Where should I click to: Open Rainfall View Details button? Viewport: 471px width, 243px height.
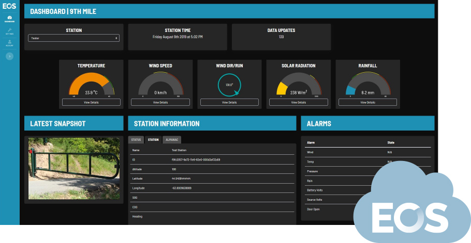367,102
